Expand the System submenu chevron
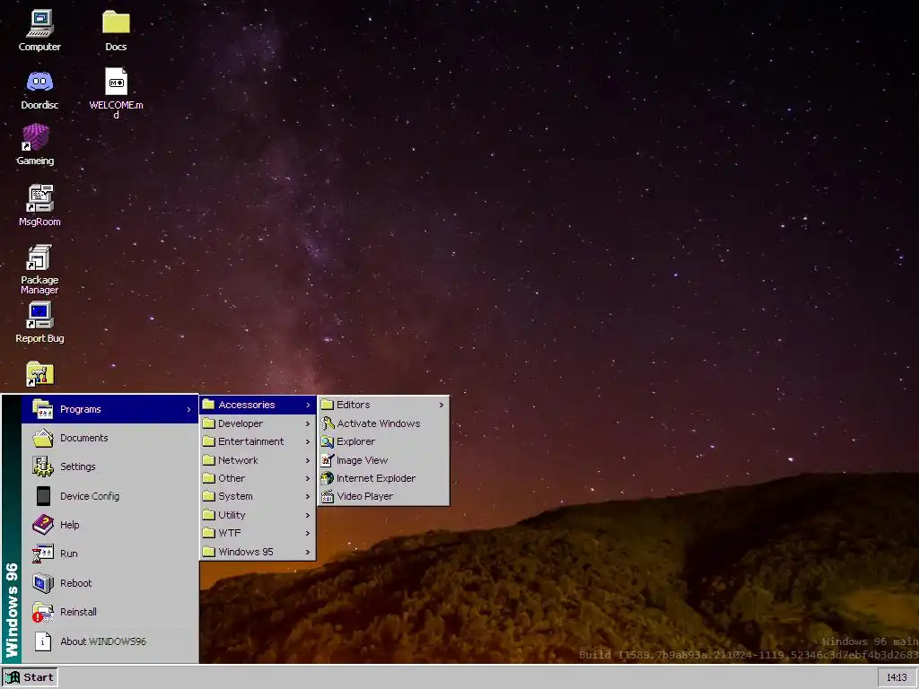Viewport: 919px width, 689px height. point(308,496)
